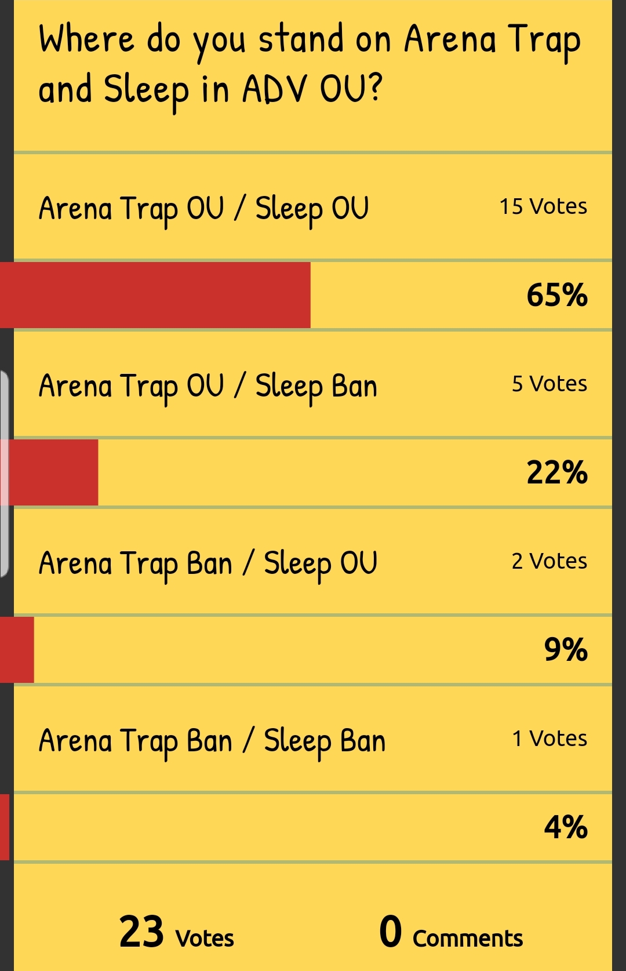Image resolution: width=626 pixels, height=971 pixels.
Task: Click the '15 Votes' count label
Action: (x=543, y=207)
